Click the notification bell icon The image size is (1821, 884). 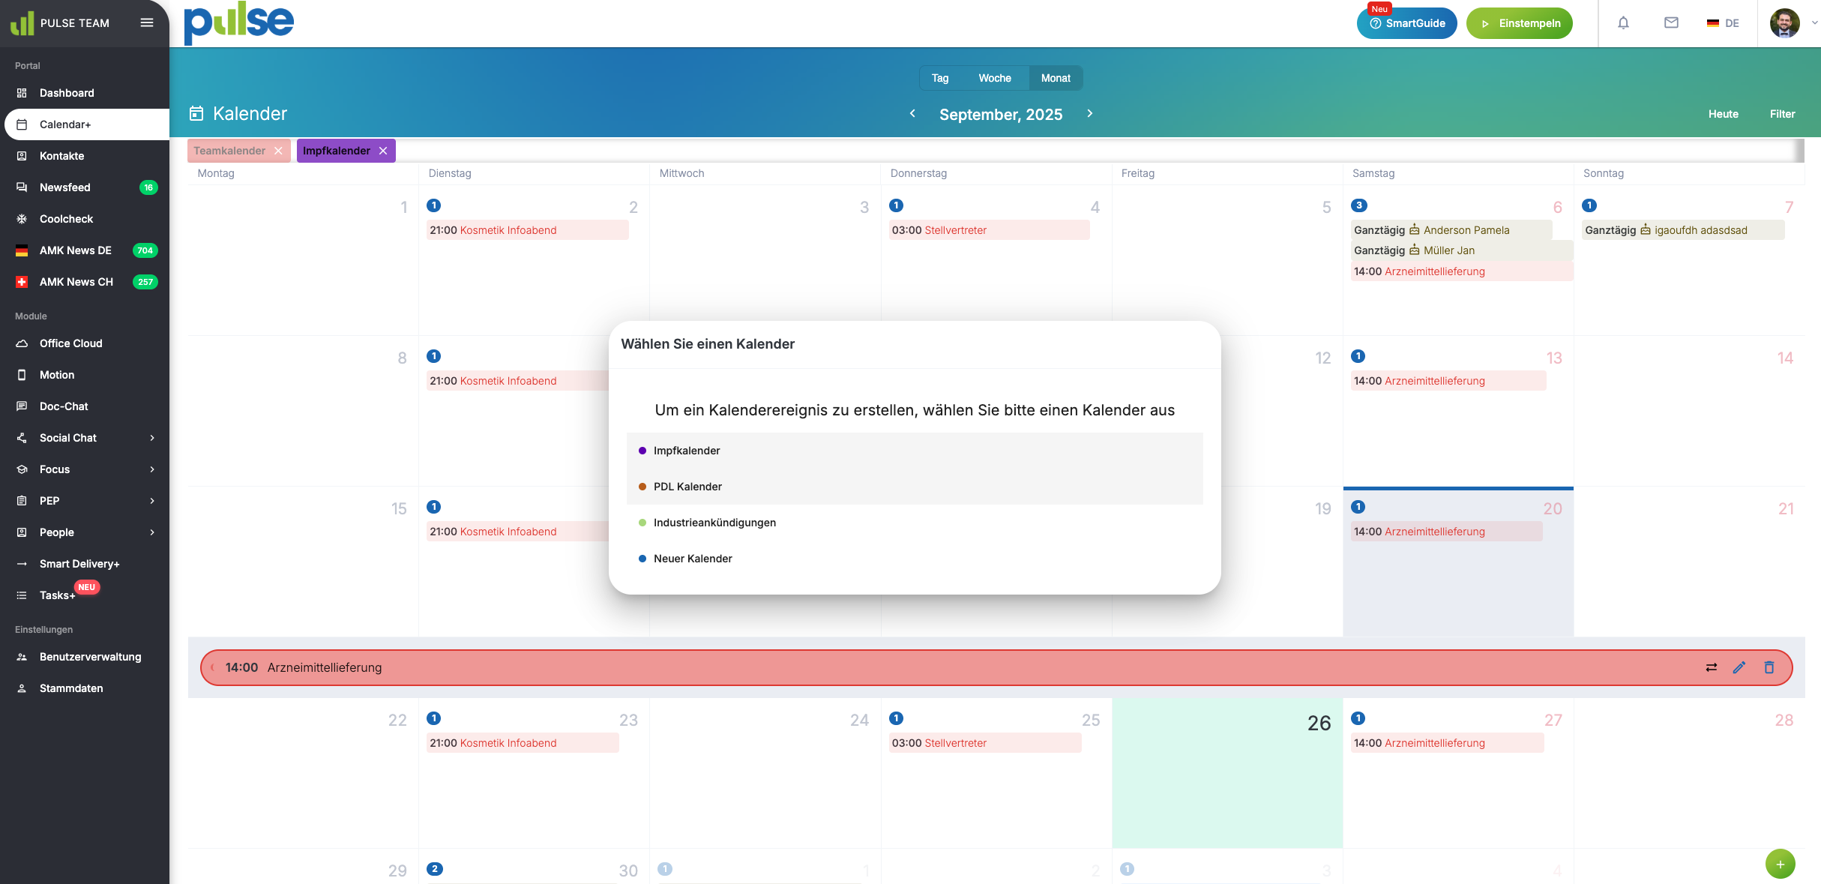point(1623,23)
